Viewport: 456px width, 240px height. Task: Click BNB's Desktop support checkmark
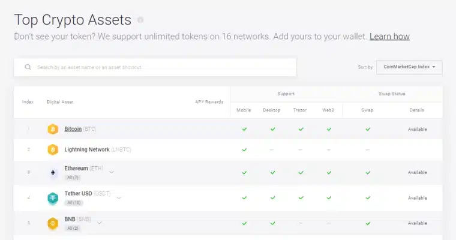click(x=272, y=223)
